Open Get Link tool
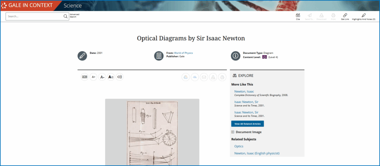 pyautogui.click(x=345, y=15)
